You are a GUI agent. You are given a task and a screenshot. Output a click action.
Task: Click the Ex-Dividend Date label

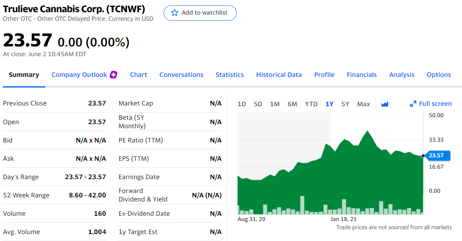tap(144, 213)
